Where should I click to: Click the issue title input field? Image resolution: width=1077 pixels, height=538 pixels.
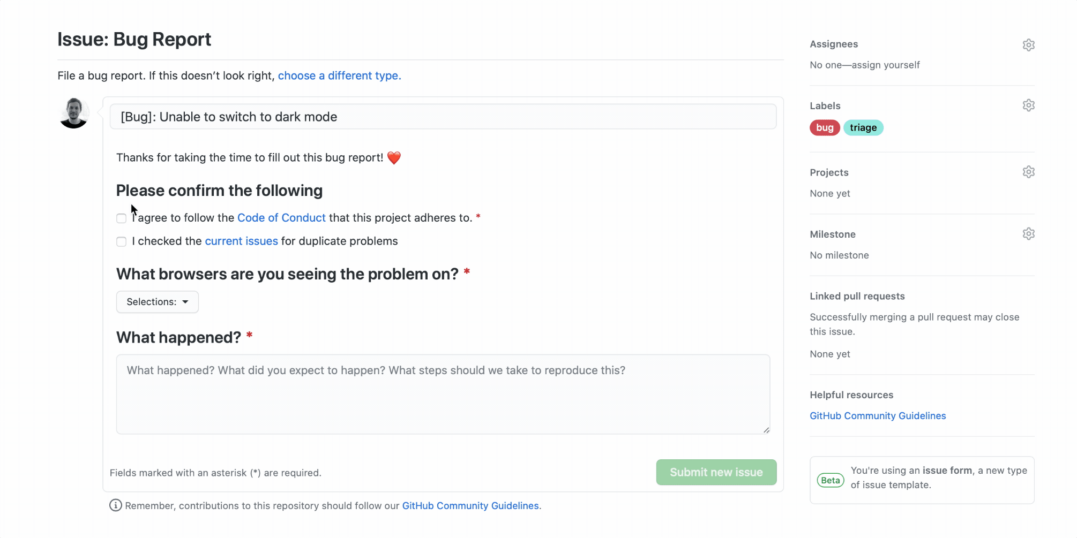tap(443, 117)
